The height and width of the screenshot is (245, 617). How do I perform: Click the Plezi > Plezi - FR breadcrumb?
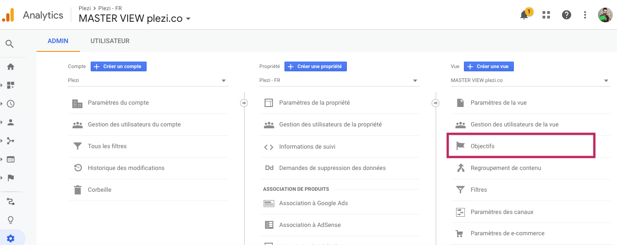coord(100,8)
